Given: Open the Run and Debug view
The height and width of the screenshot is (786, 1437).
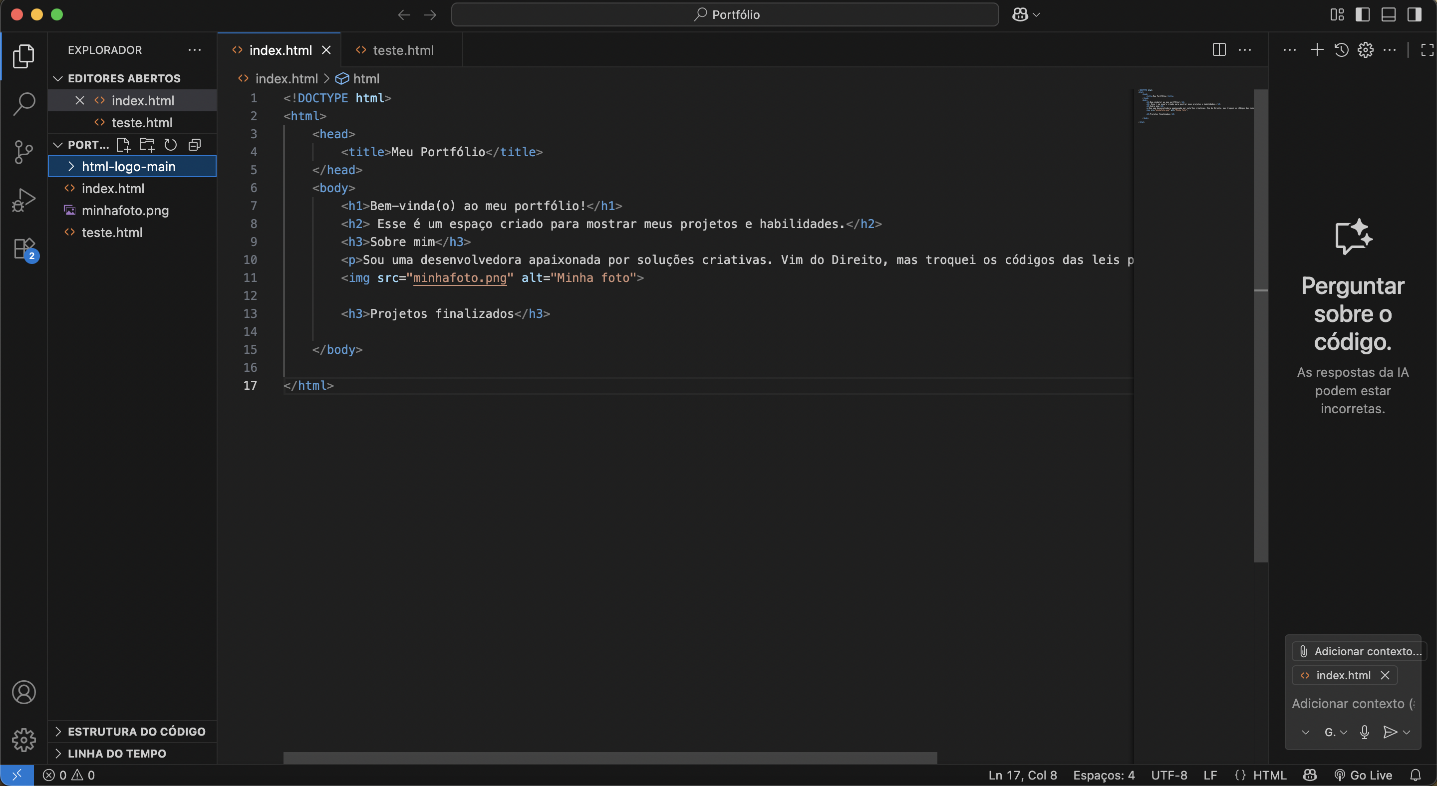Looking at the screenshot, I should pos(23,200).
